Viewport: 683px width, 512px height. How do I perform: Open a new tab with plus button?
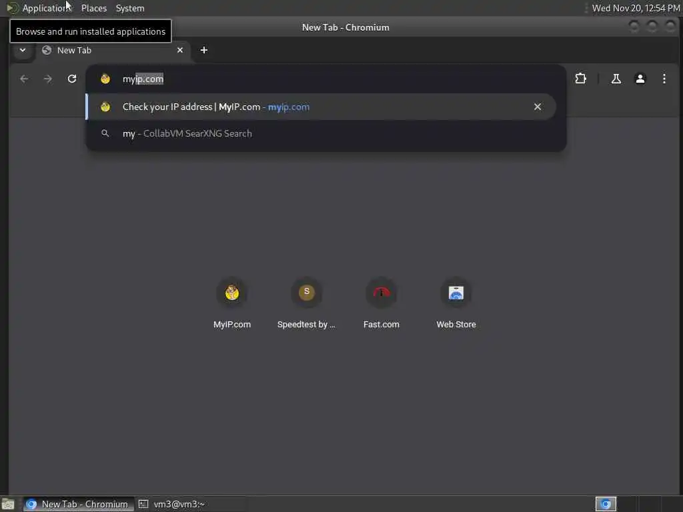(204, 50)
